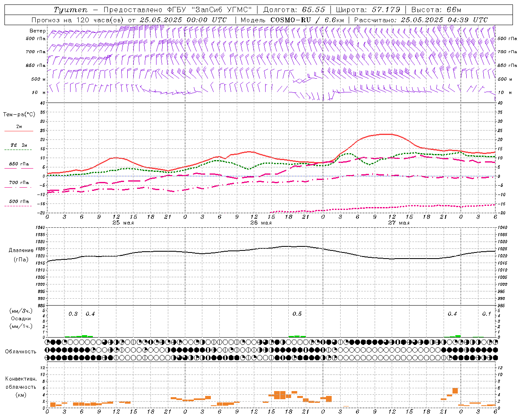Click the '700 гПа' temperature legend entry
The height and width of the screenshot is (415, 519).
pos(19,183)
